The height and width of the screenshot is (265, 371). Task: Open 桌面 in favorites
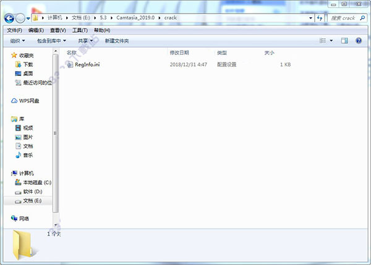tap(28, 74)
